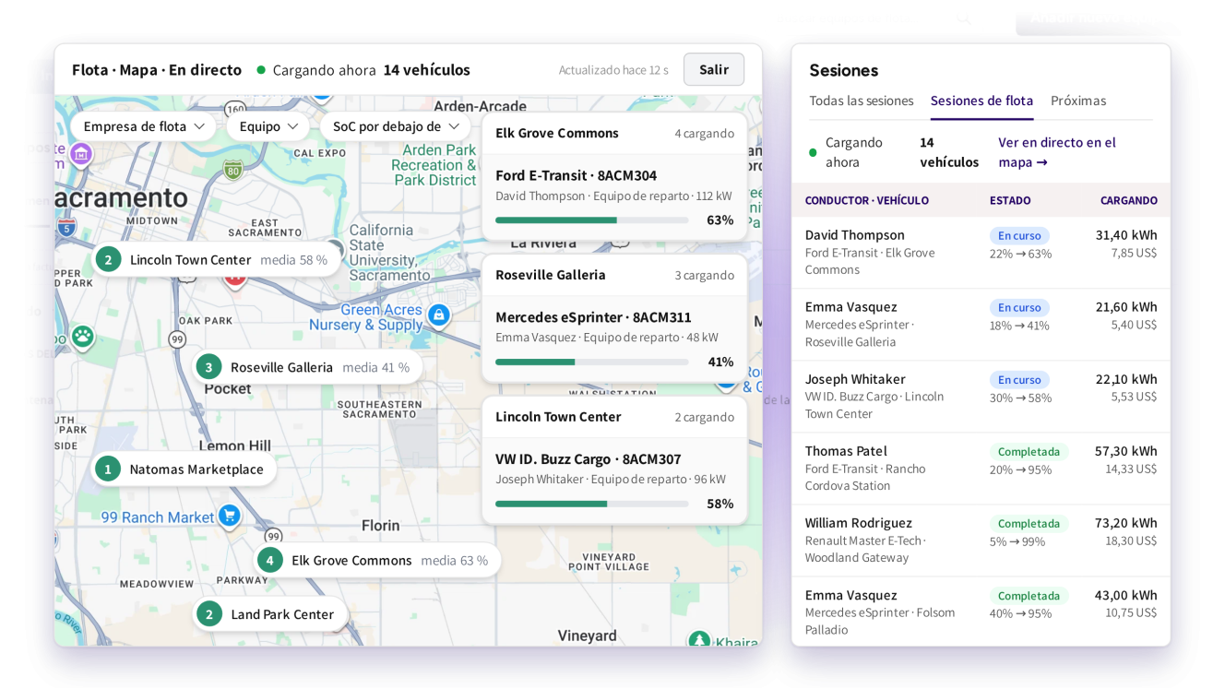The width and height of the screenshot is (1225, 689).
Task: Click Emma Vasquez's Roseville Galleria session
Action: pyautogui.click(x=981, y=325)
